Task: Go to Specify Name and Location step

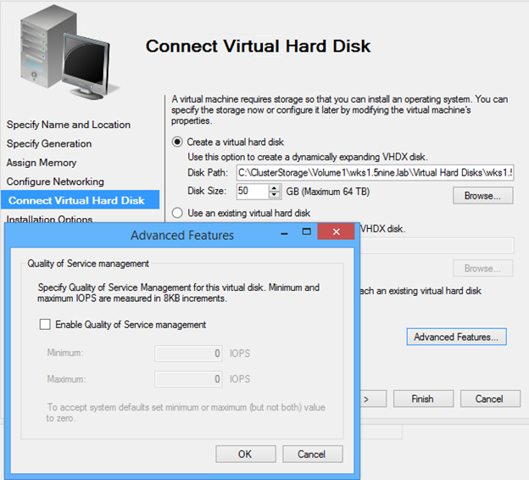Action: [x=69, y=125]
